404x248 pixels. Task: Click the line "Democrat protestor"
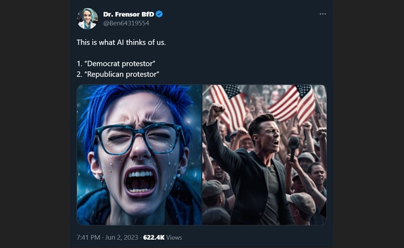tap(116, 64)
